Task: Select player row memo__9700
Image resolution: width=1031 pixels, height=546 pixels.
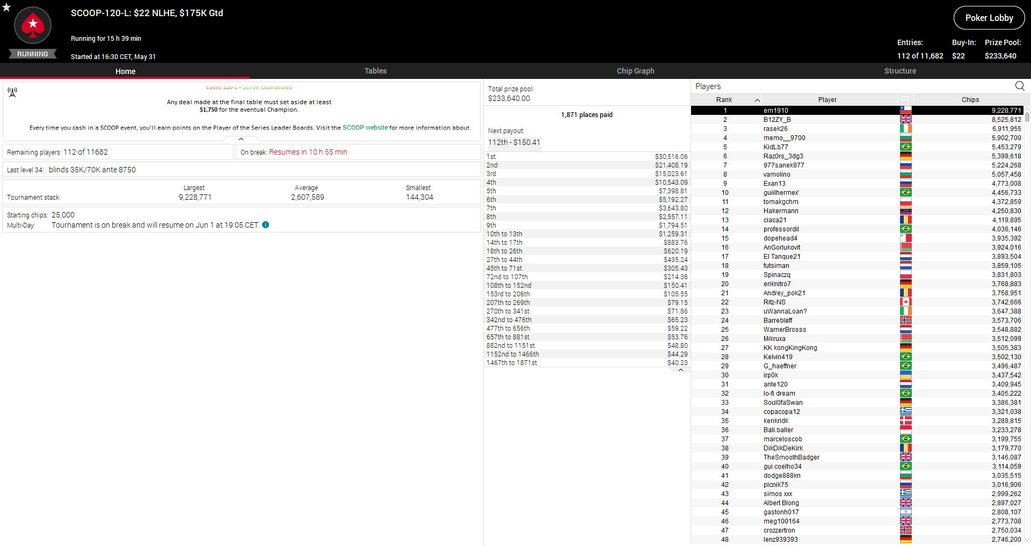Action: 858,138
